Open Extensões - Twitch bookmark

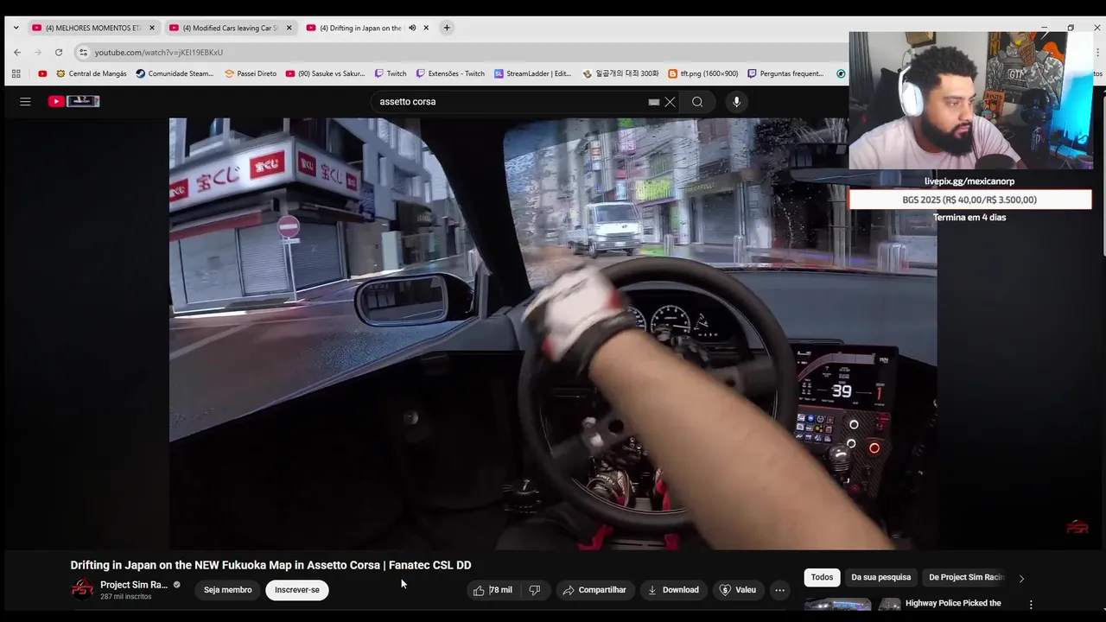click(450, 73)
